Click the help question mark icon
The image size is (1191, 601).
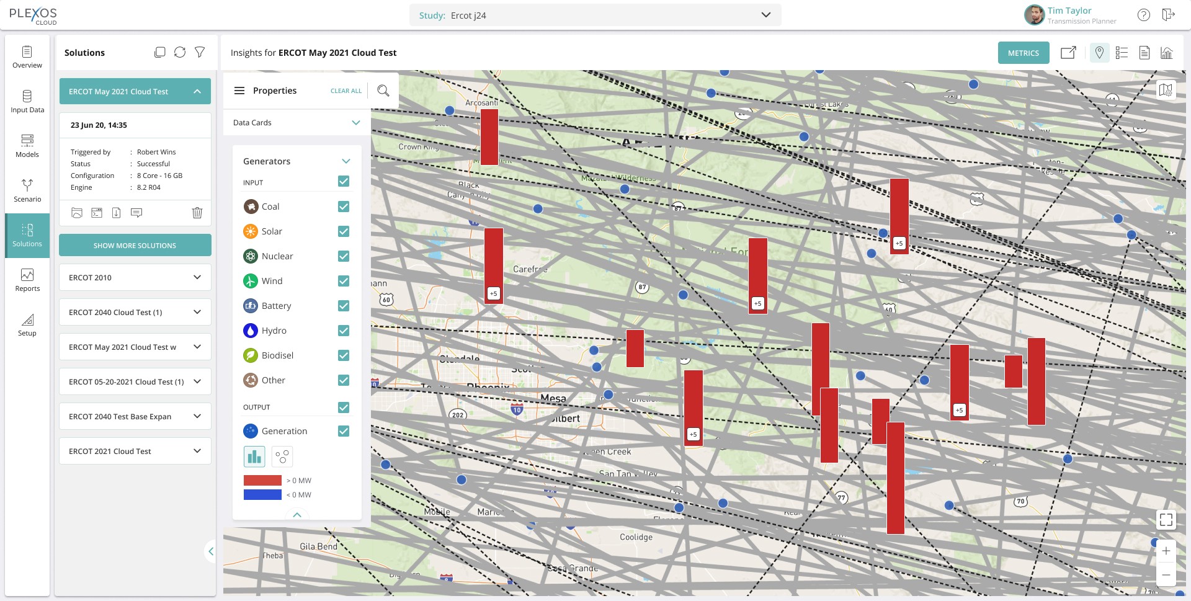click(x=1144, y=15)
